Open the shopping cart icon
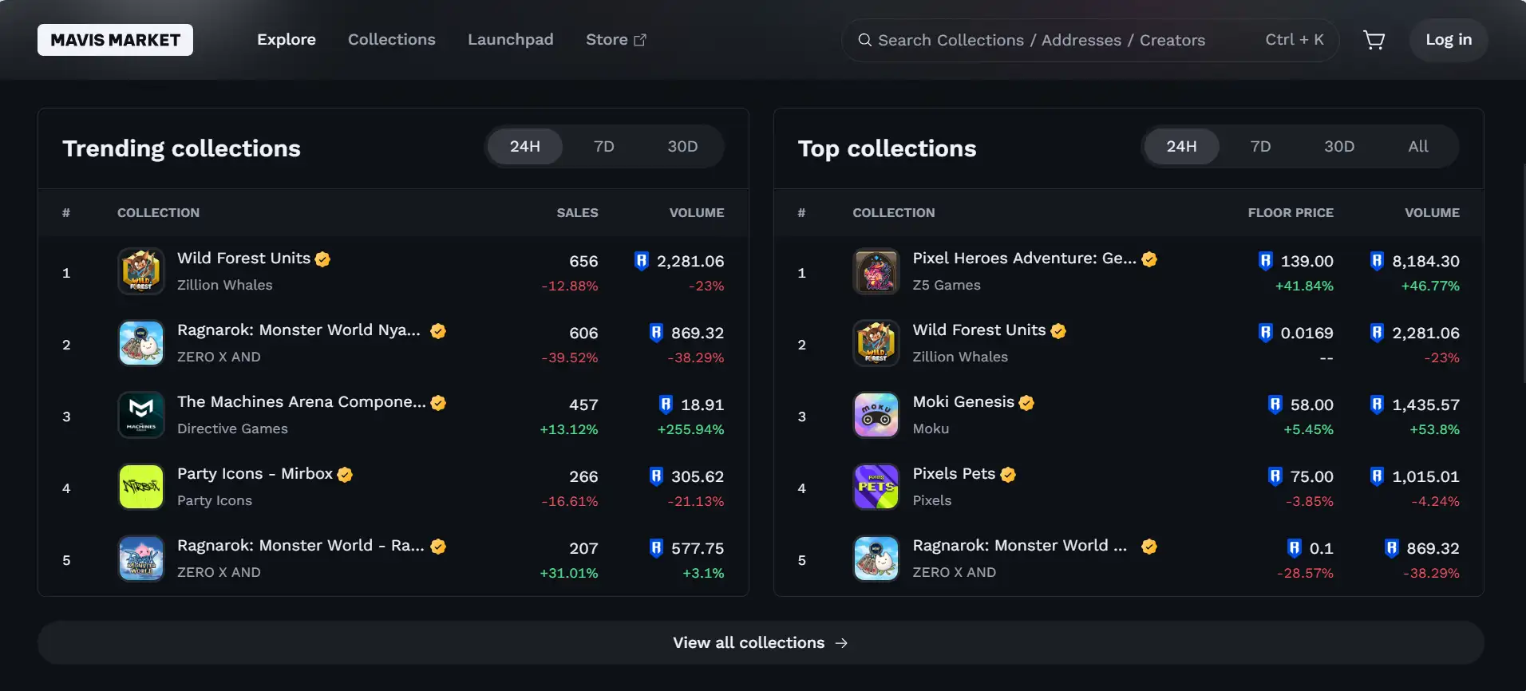 click(1374, 40)
